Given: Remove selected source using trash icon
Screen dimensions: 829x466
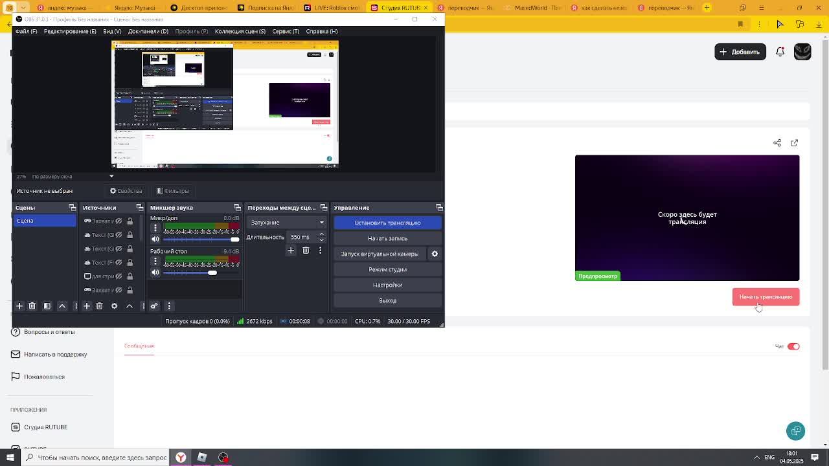Looking at the screenshot, I should 99,306.
